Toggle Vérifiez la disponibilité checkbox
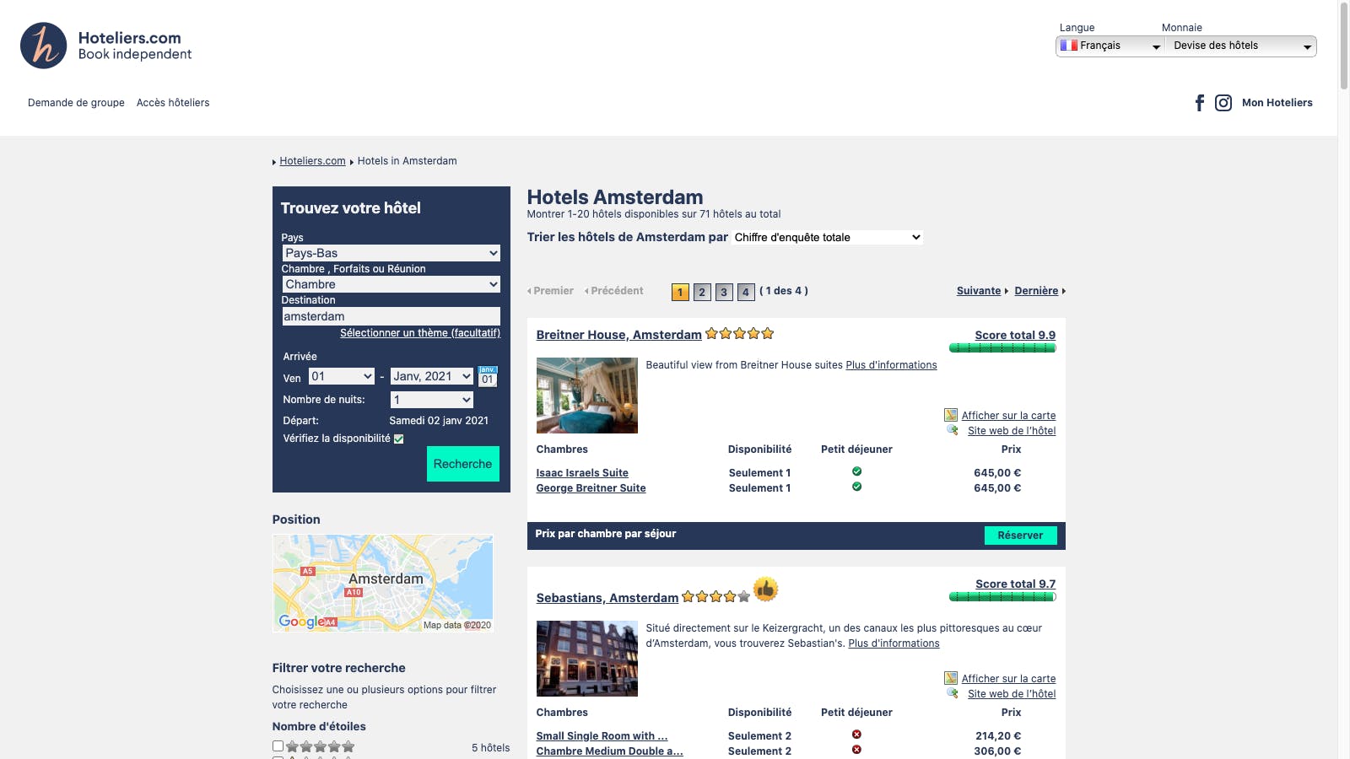1350x759 pixels. (398, 439)
